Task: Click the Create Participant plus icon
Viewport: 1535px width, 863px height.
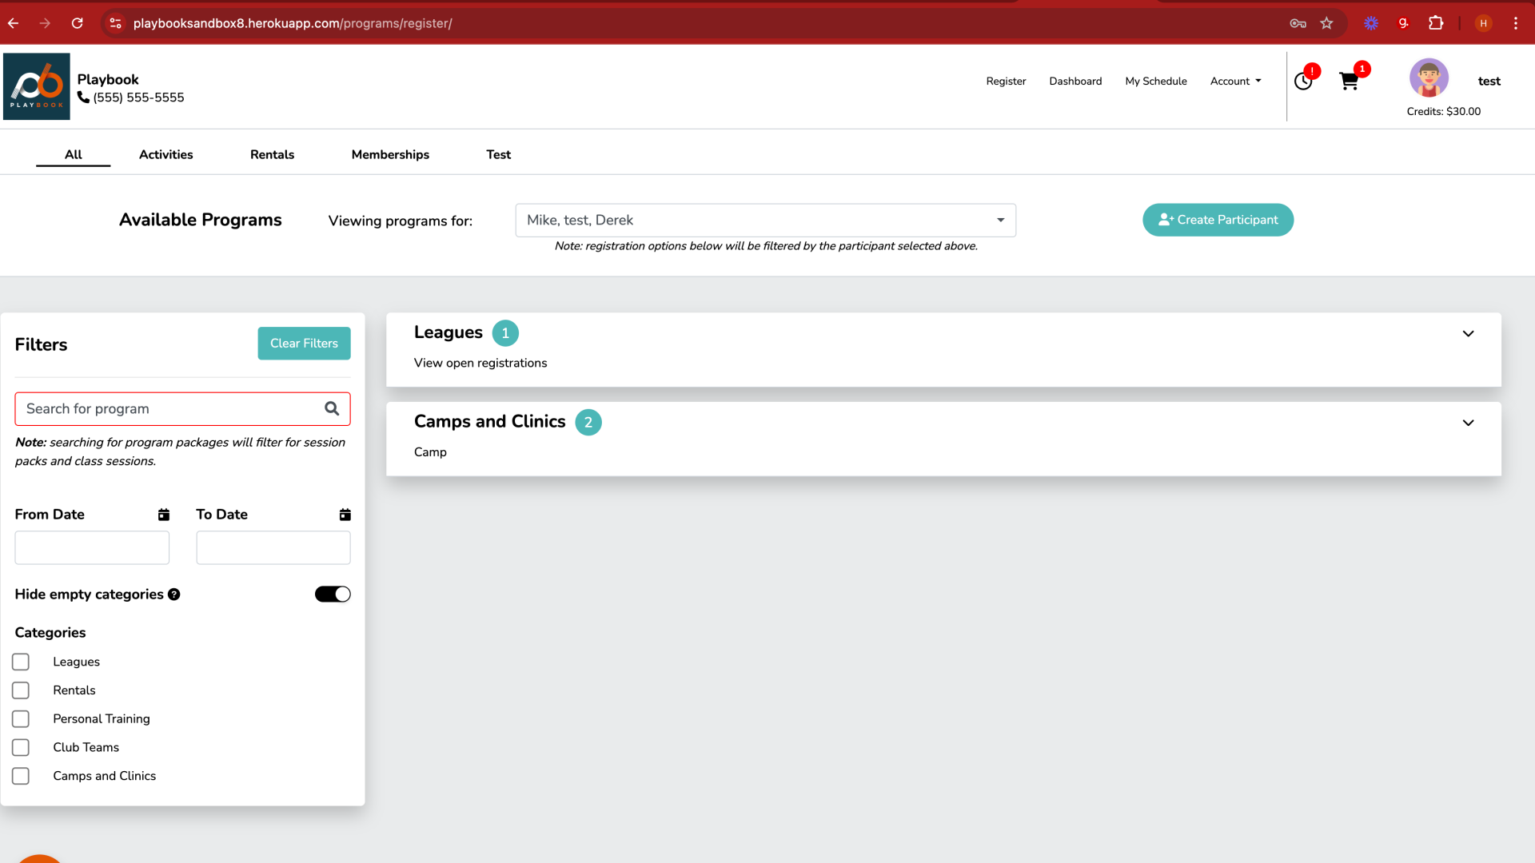Action: pos(1167,218)
